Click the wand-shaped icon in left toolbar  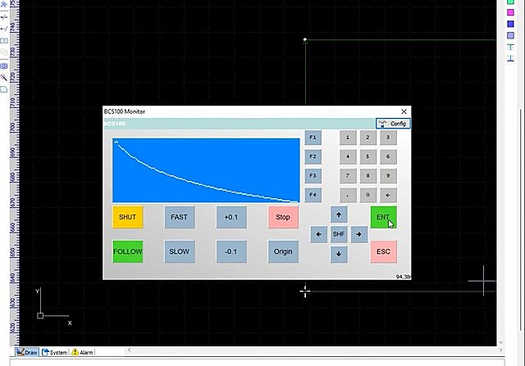click(x=4, y=78)
